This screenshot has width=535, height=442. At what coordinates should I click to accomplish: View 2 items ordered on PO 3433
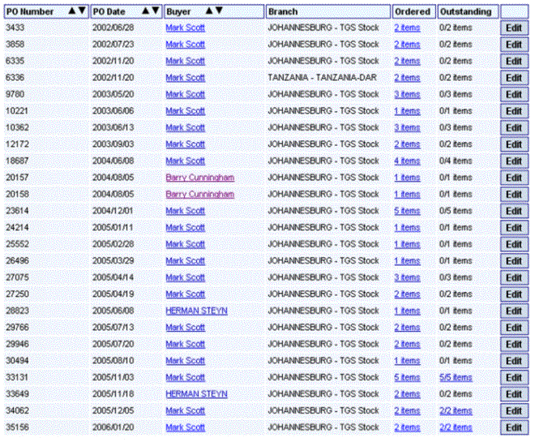(407, 28)
